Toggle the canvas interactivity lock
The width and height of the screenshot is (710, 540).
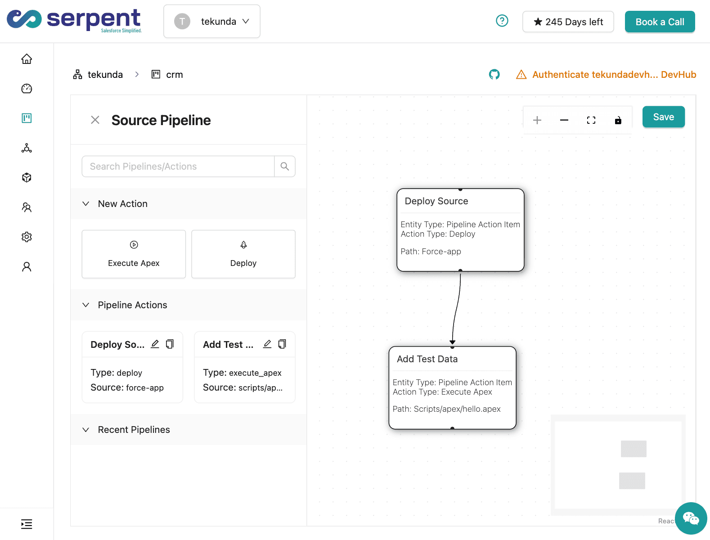618,120
